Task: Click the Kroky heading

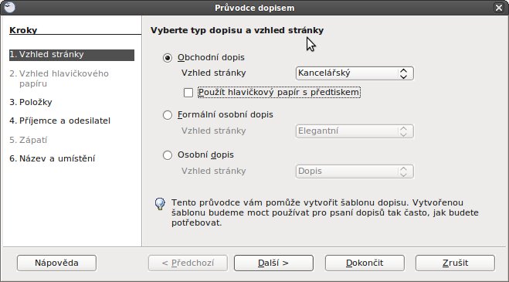Action: (23, 30)
